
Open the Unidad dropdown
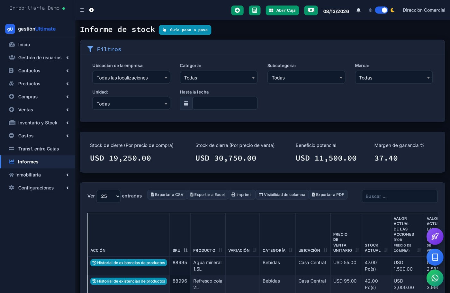(131, 103)
